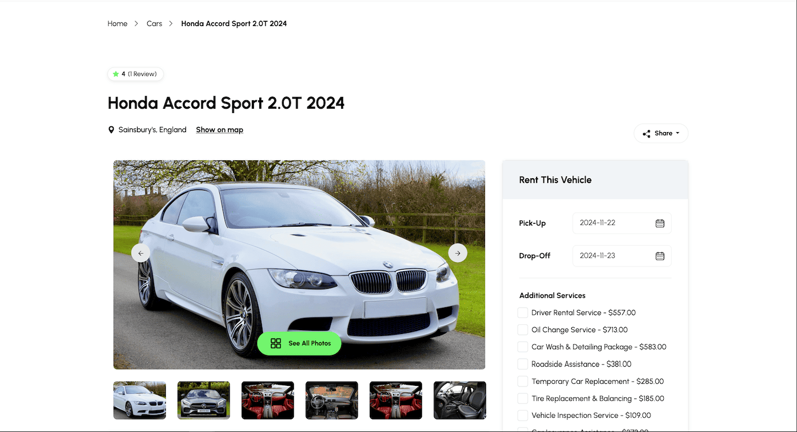The image size is (797, 432).
Task: Select the silver Mercedes thumbnail
Action: point(204,400)
